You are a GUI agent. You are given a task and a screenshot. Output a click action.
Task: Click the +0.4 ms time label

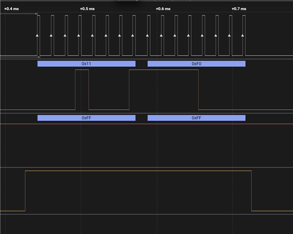pyautogui.click(x=11, y=9)
